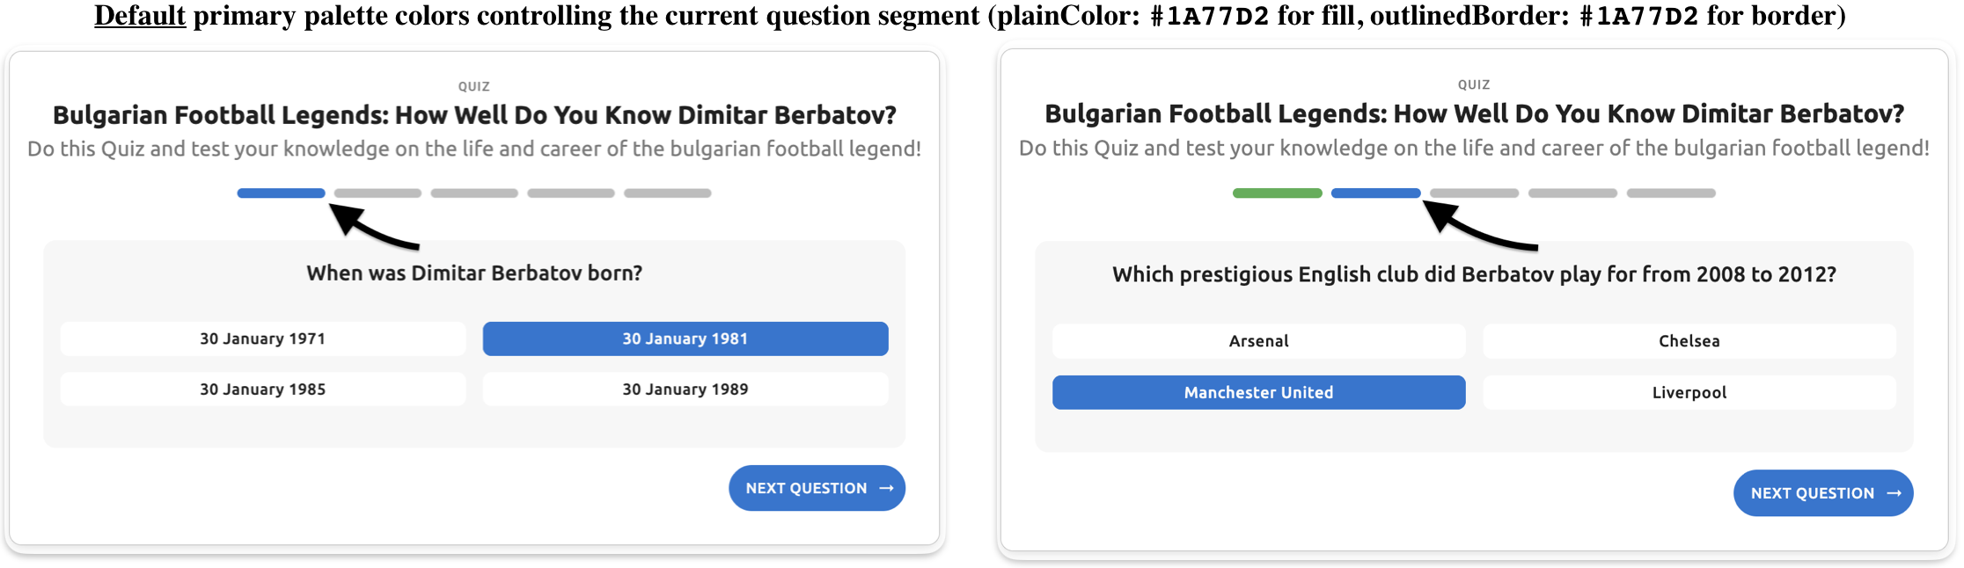Image resolution: width=1964 pixels, height=568 pixels.
Task: Select the Chelsea answer option
Action: click(1689, 341)
